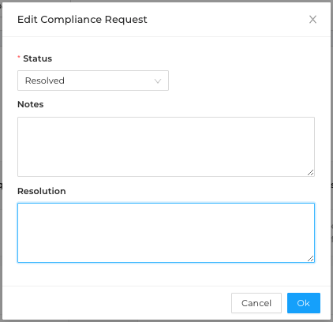Click the Notes field label
This screenshot has width=333, height=322.
(31, 104)
